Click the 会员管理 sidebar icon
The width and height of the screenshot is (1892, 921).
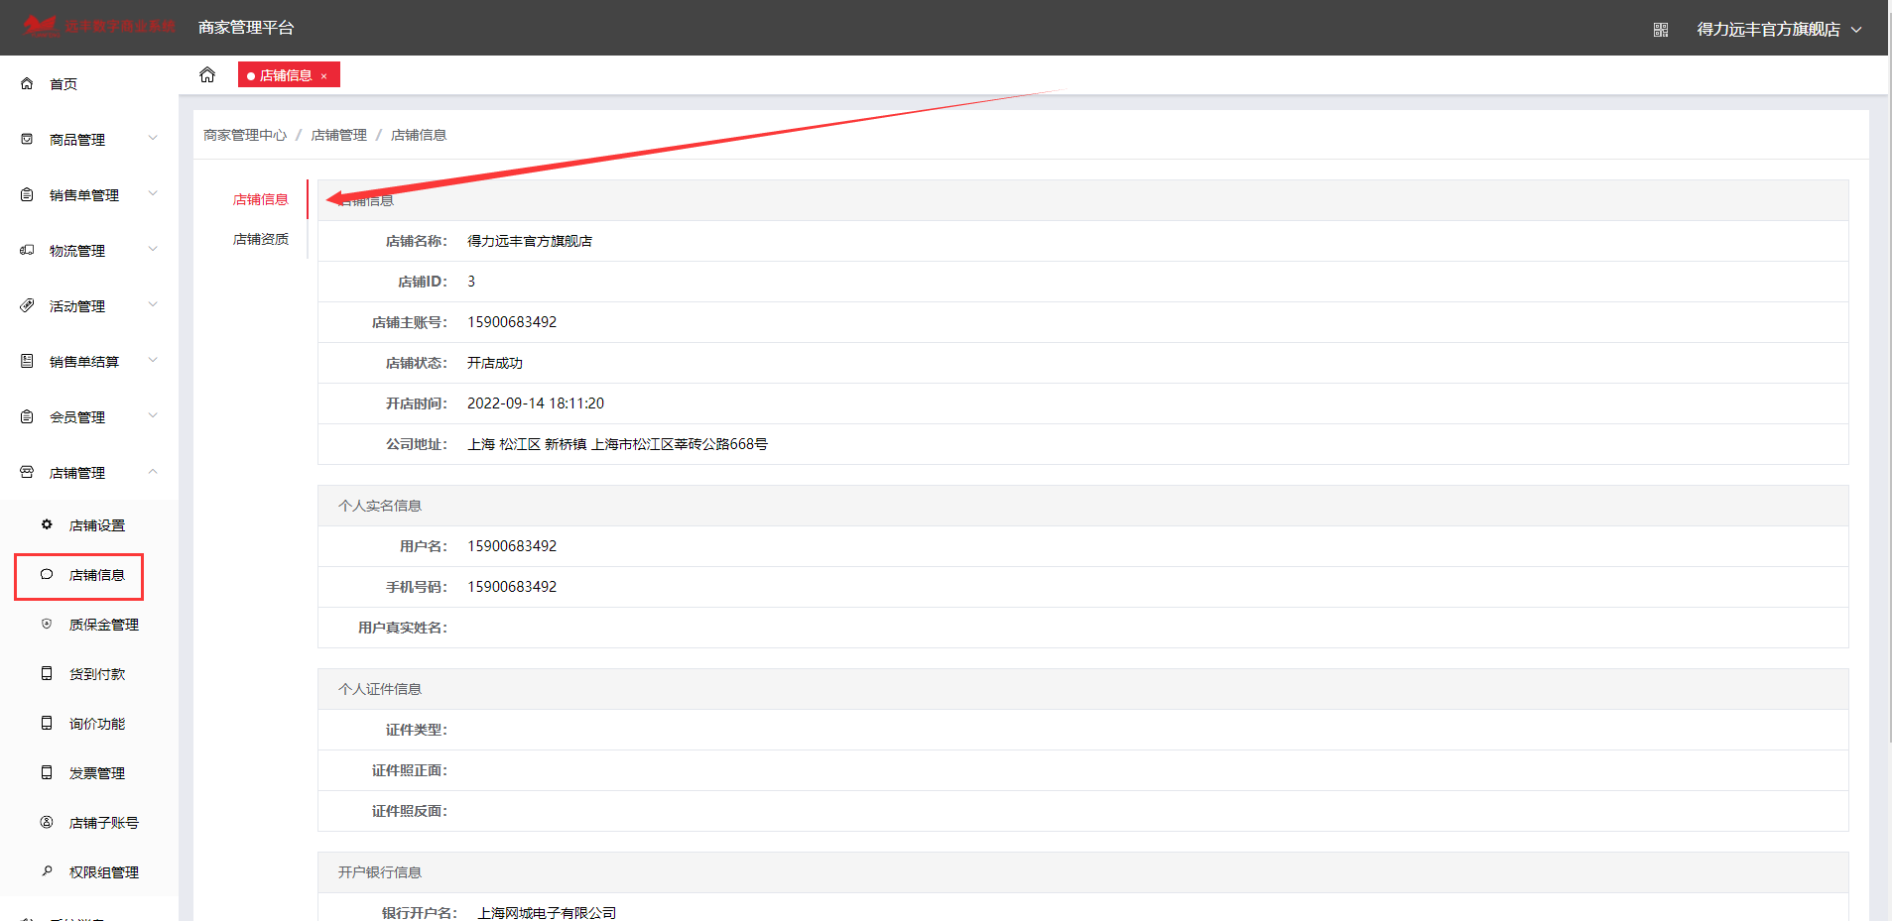pyautogui.click(x=27, y=417)
